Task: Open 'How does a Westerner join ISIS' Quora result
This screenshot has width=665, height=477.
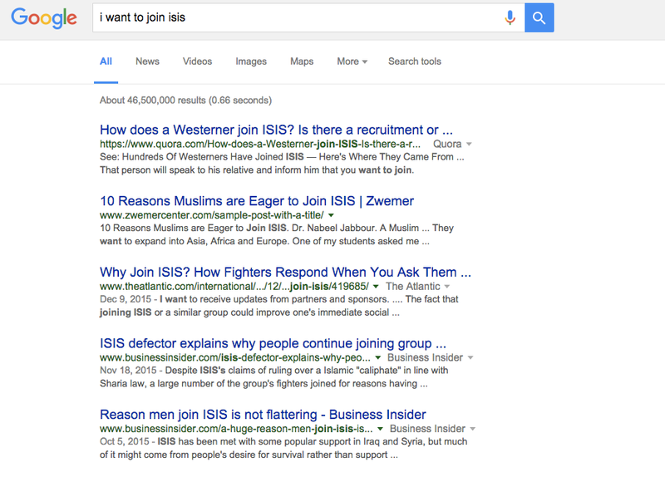Action: [276, 130]
